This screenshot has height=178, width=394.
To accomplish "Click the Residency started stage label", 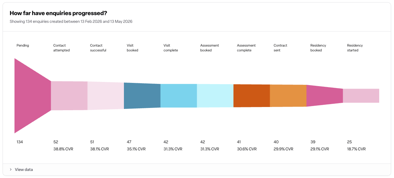I will point(355,48).
